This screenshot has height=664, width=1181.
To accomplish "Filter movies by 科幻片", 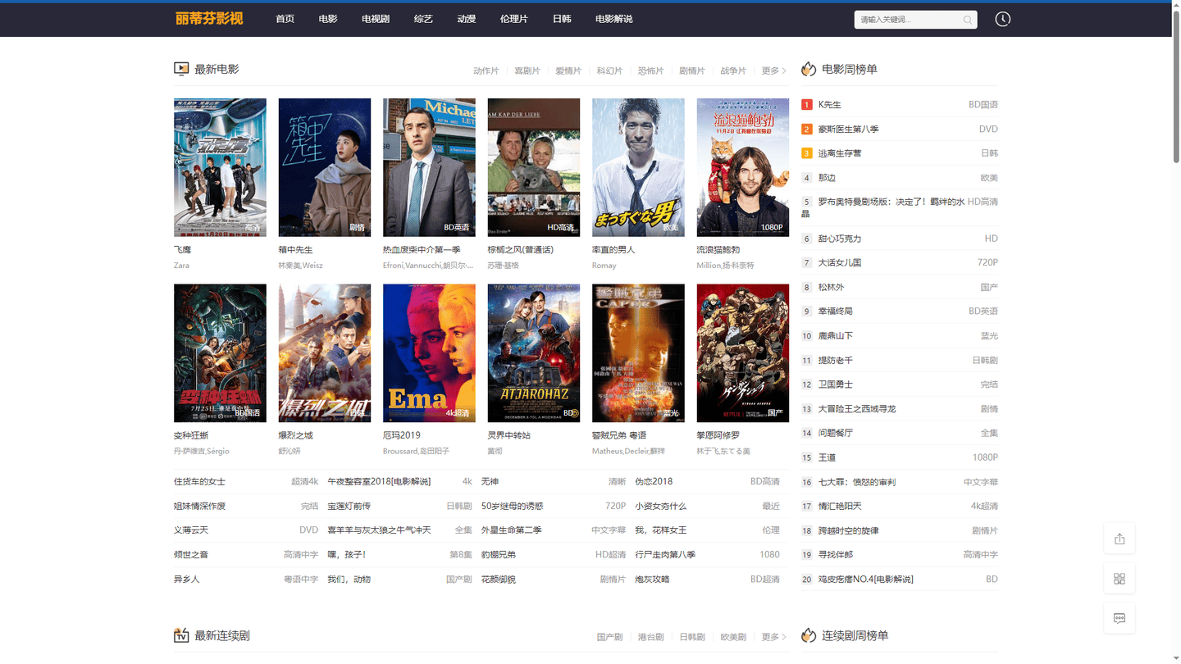I will coord(609,71).
